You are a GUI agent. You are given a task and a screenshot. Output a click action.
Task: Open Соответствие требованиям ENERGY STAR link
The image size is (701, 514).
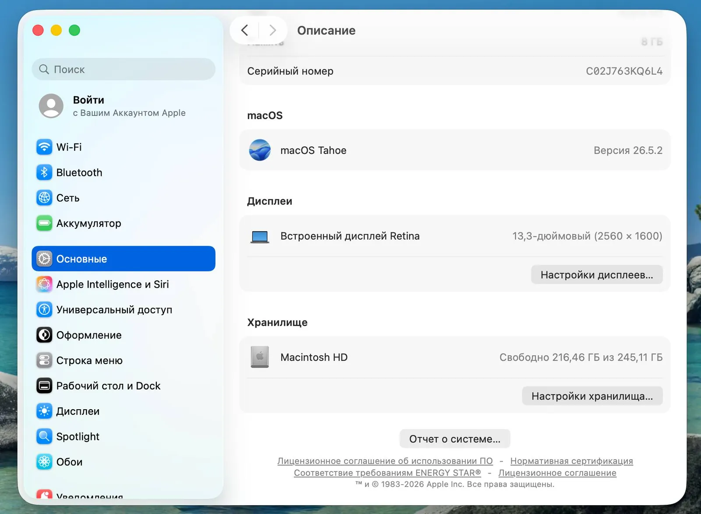(387, 473)
